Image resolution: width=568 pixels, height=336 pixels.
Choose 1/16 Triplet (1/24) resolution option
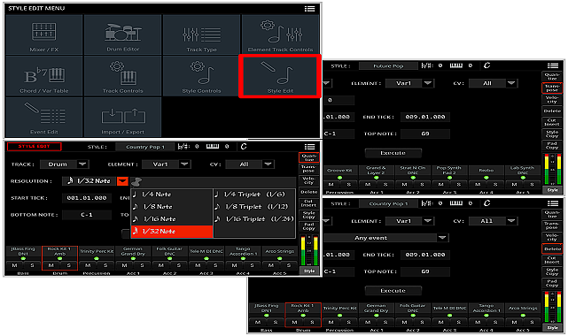point(254,219)
